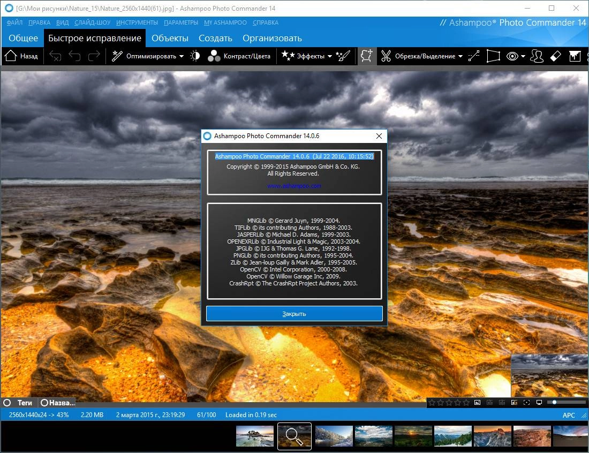Screen dimensions: 589x453
Task: Click the single image view icon
Action: pos(478,403)
